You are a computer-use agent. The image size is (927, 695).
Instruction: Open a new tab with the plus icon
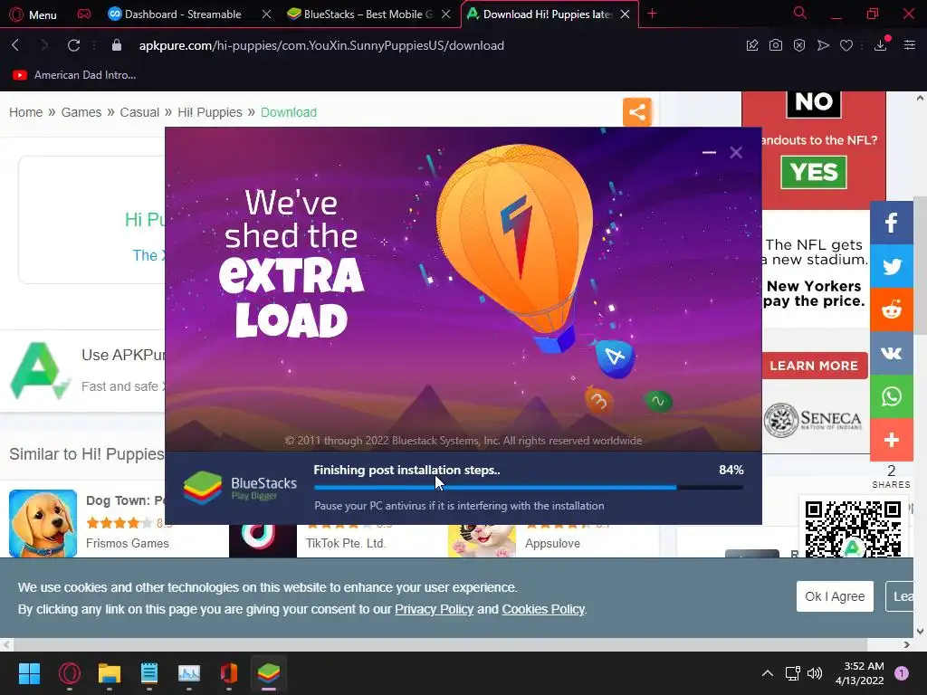click(x=652, y=14)
